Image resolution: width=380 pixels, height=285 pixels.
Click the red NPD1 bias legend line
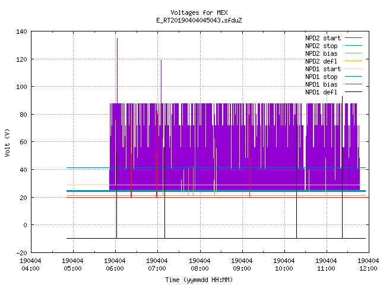353,84
